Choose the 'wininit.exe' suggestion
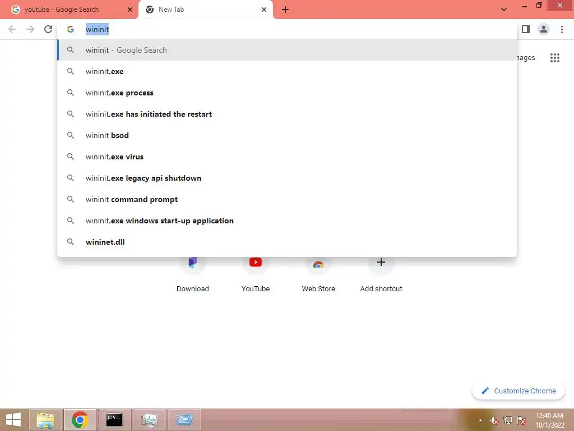574x431 pixels. coord(287,71)
